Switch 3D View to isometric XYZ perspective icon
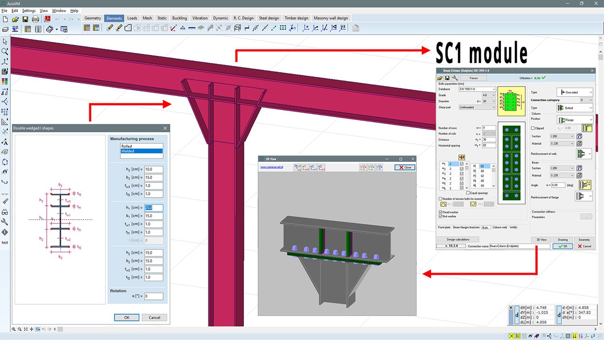 point(297,168)
